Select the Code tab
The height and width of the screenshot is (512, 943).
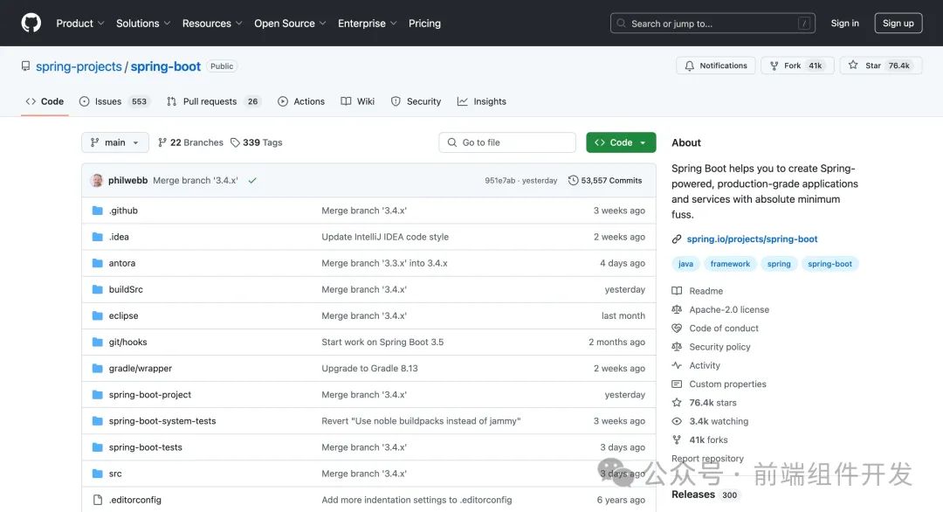[45, 101]
